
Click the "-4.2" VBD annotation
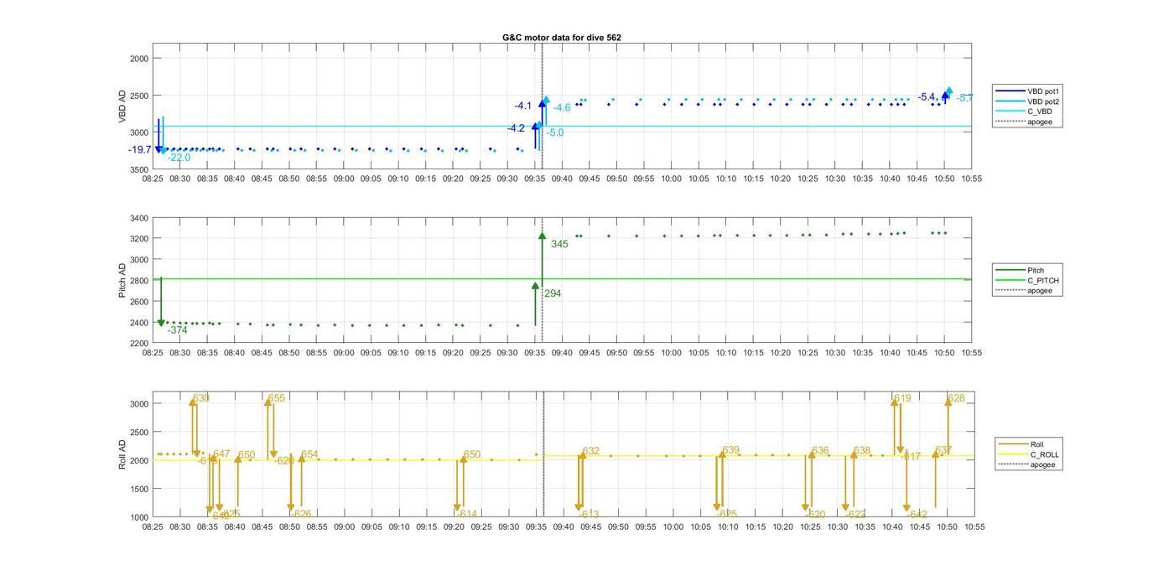tap(517, 128)
